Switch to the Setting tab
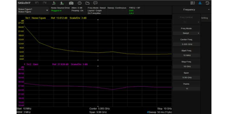The height and width of the screenshot is (114, 228). coord(204,18)
